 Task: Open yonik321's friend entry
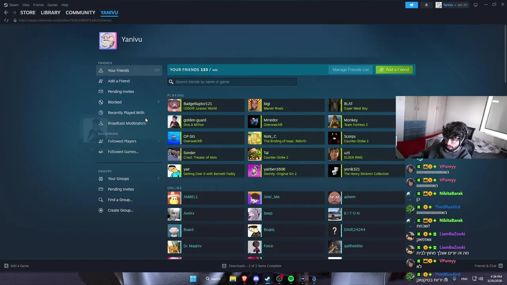tap(366, 171)
